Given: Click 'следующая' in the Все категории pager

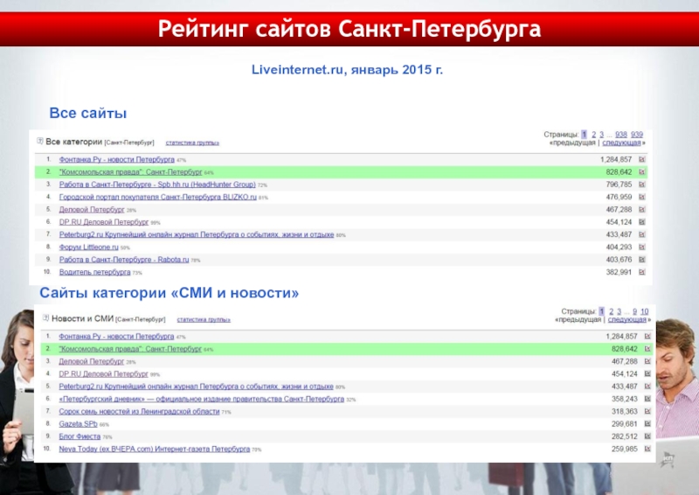Looking at the screenshot, I should coord(620,143).
